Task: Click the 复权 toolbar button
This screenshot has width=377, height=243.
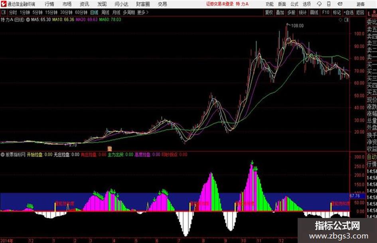Action: coord(269,12)
